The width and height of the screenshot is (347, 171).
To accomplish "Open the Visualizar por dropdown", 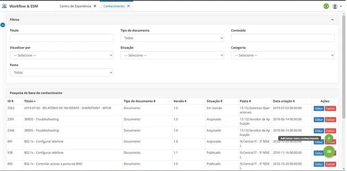I will click(x=62, y=55).
